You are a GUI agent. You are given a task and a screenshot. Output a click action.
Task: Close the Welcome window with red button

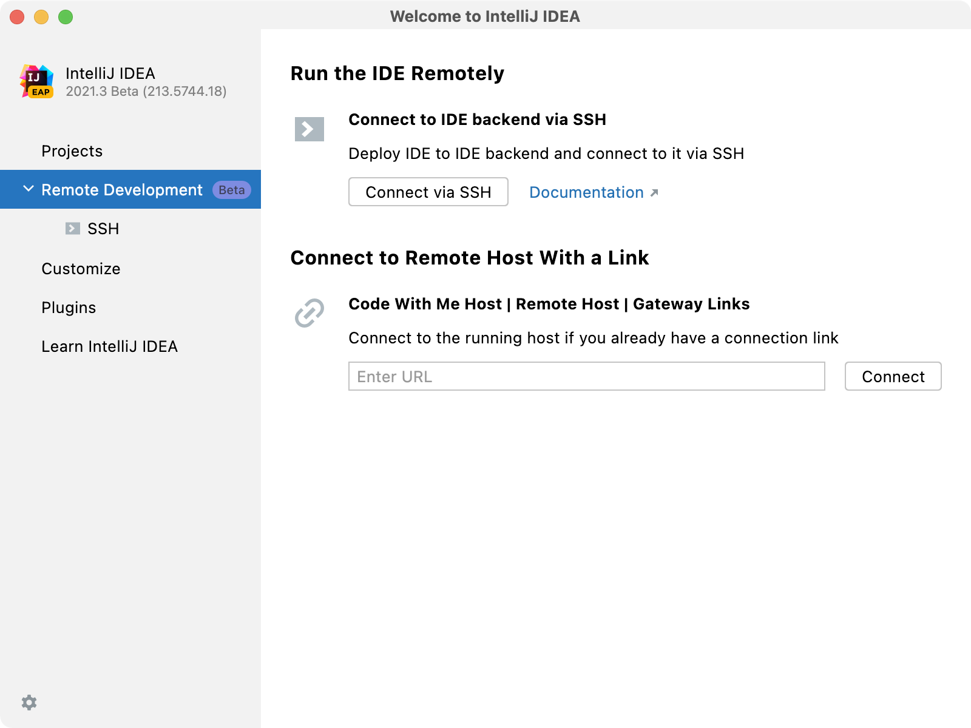(17, 17)
